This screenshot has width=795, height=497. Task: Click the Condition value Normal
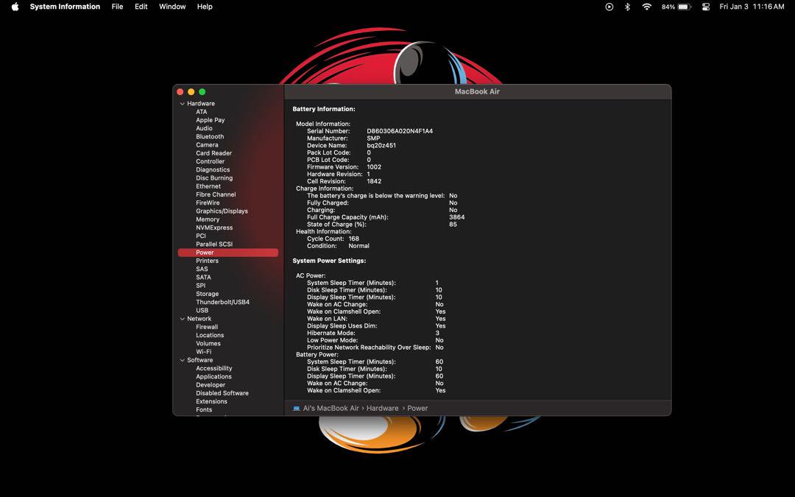coord(359,246)
